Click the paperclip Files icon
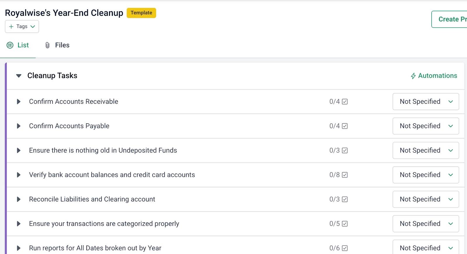This screenshot has width=467, height=254. 47,45
